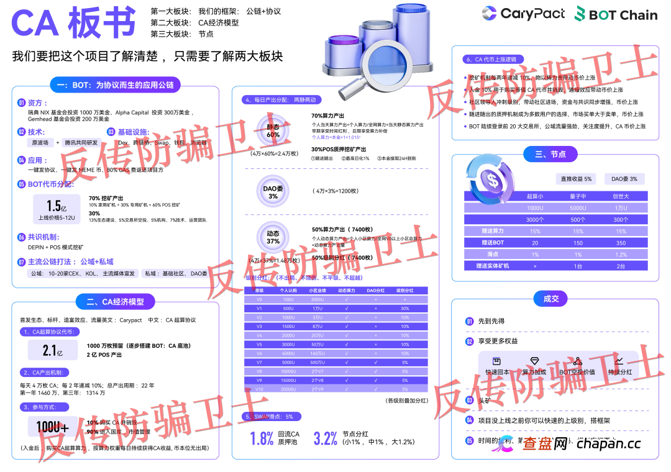
Task: Select the 快速回本 icon
Action: [x=497, y=361]
